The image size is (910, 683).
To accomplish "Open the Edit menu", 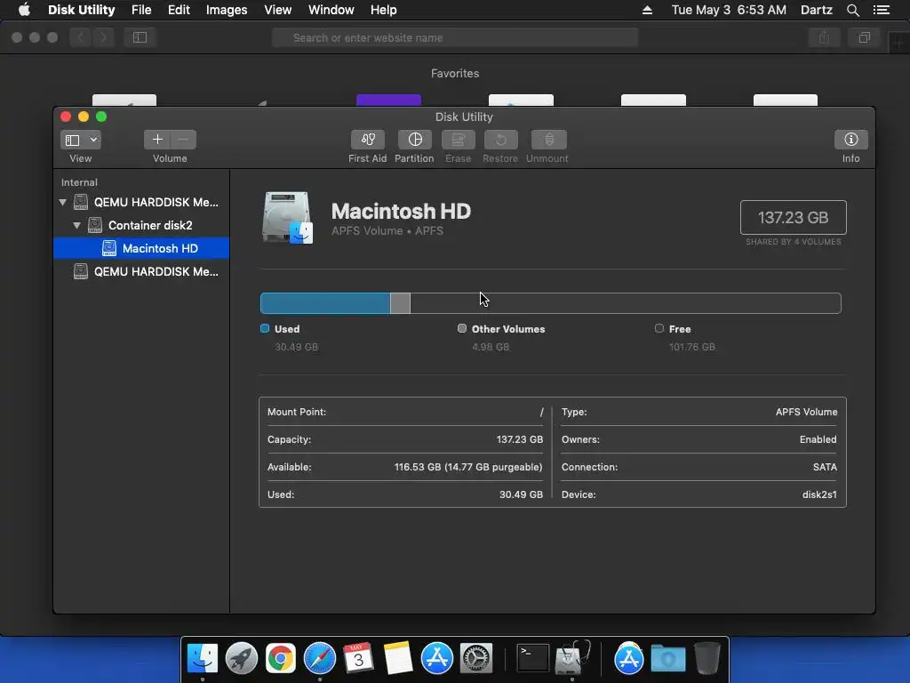I will (x=179, y=10).
